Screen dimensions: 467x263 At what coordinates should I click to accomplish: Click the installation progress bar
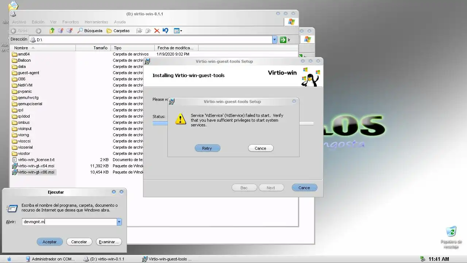click(233, 123)
